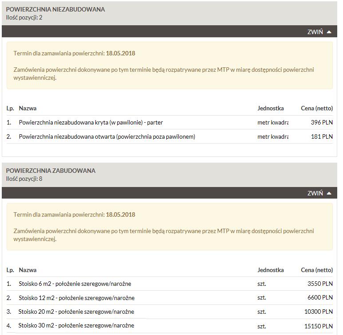Click Cena (netto) header in first table

click(x=317, y=108)
